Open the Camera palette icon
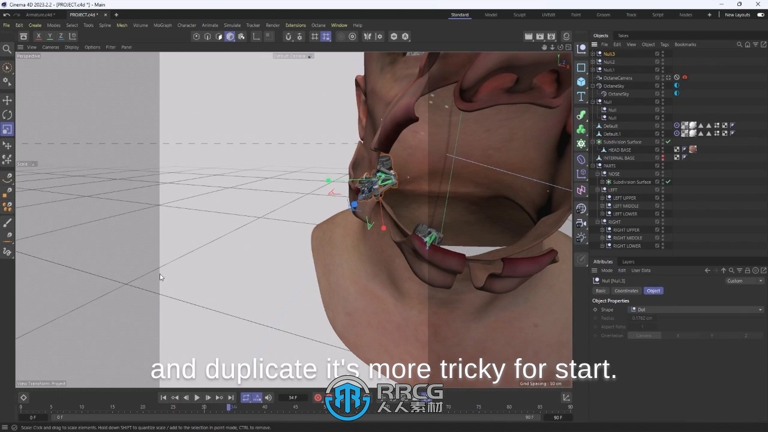 [581, 223]
